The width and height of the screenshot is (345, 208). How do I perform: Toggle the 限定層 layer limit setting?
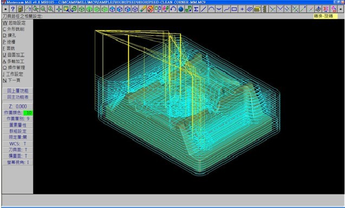click(x=17, y=138)
